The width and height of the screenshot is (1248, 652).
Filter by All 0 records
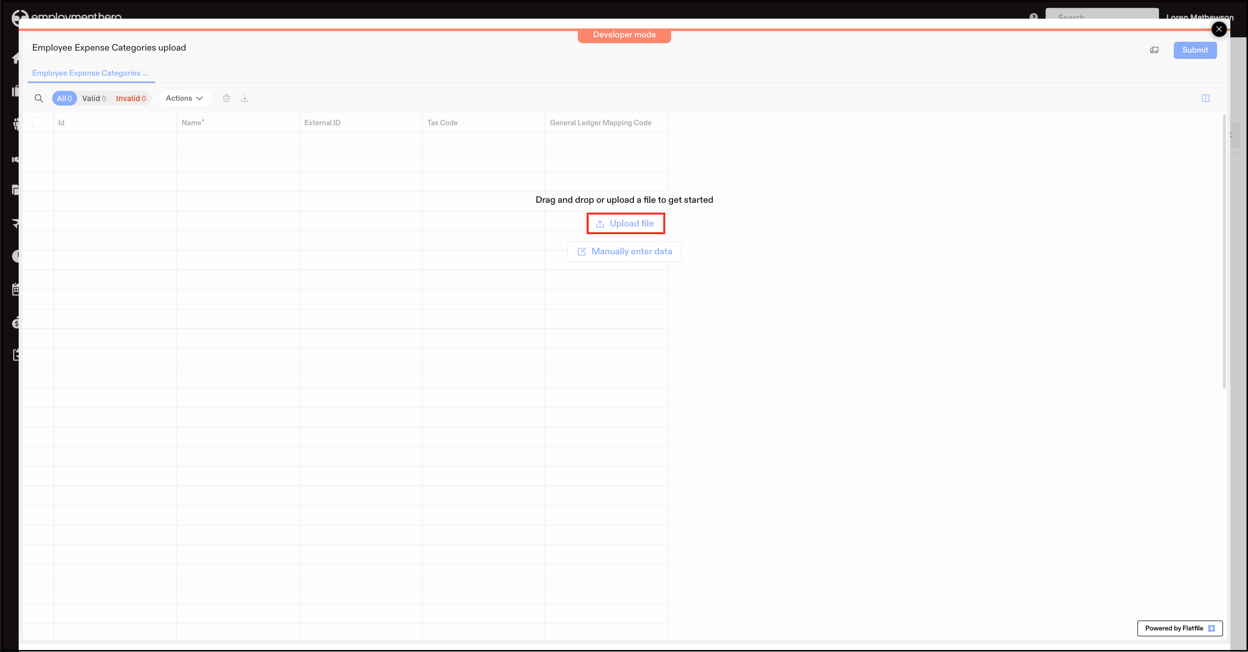[64, 98]
